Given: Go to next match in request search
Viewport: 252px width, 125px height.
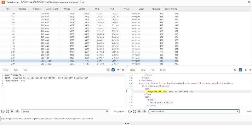Looking at the screenshot, I should [17, 112].
